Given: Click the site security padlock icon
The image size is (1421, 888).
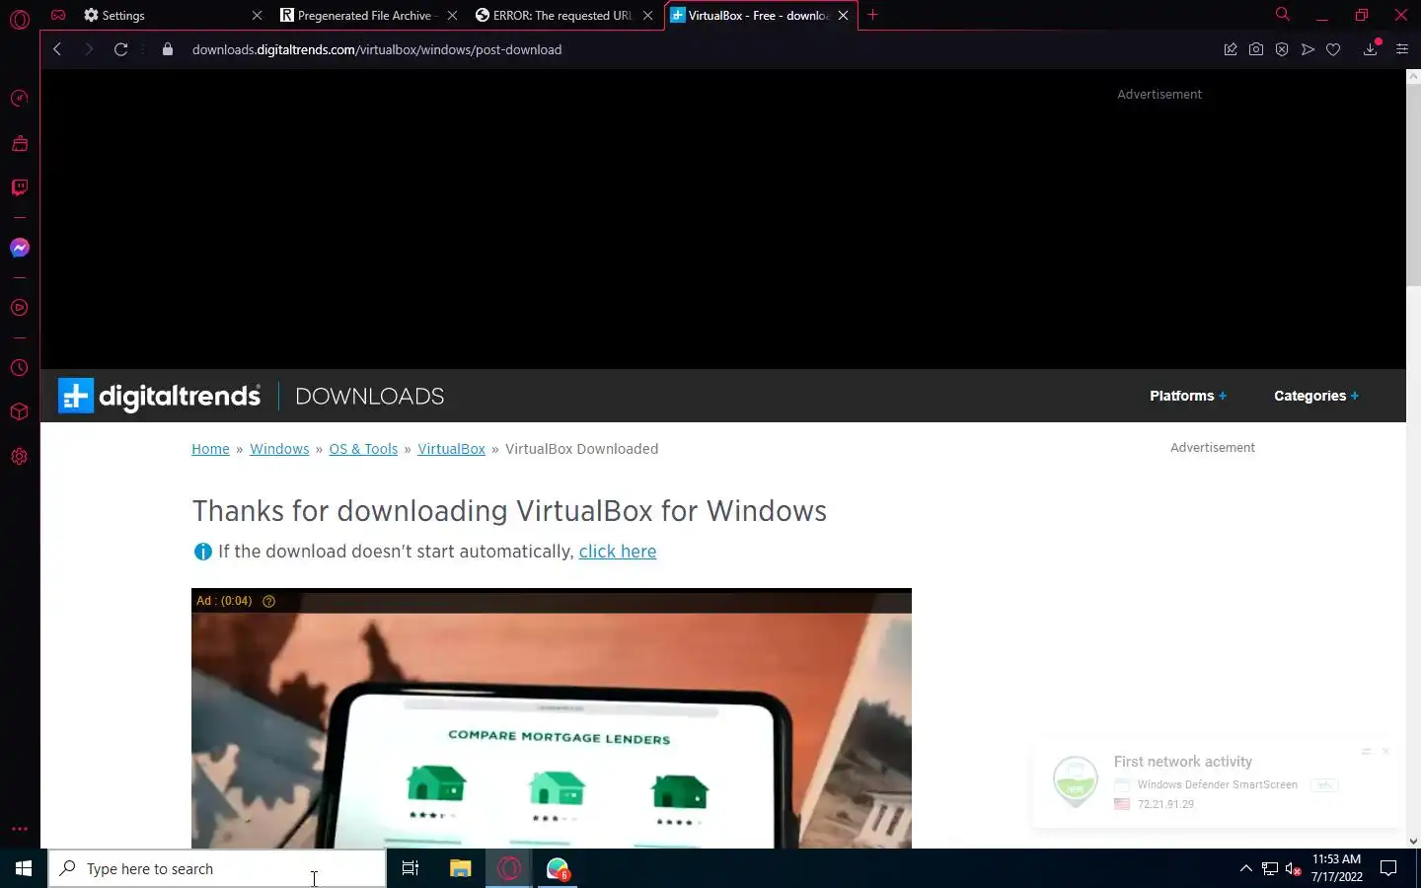Looking at the screenshot, I should pyautogui.click(x=168, y=49).
